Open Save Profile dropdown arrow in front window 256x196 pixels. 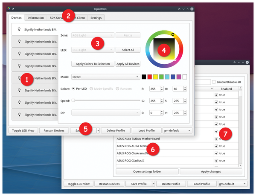[x=98, y=131]
